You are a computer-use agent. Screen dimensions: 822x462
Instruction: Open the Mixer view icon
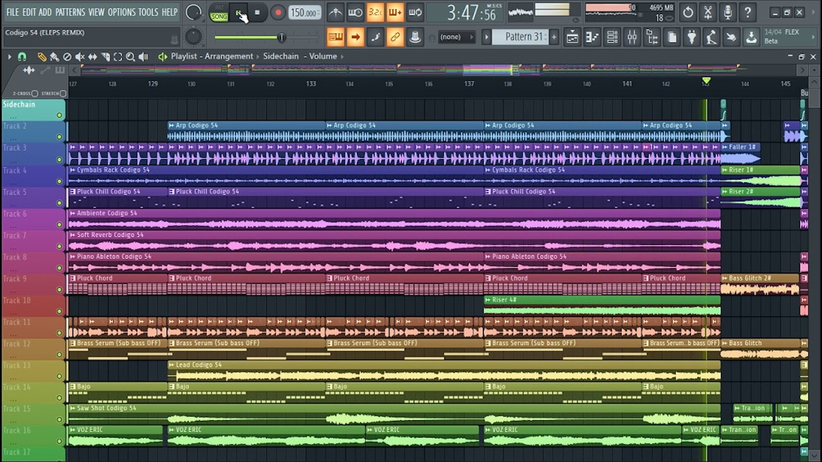pyautogui.click(x=632, y=37)
